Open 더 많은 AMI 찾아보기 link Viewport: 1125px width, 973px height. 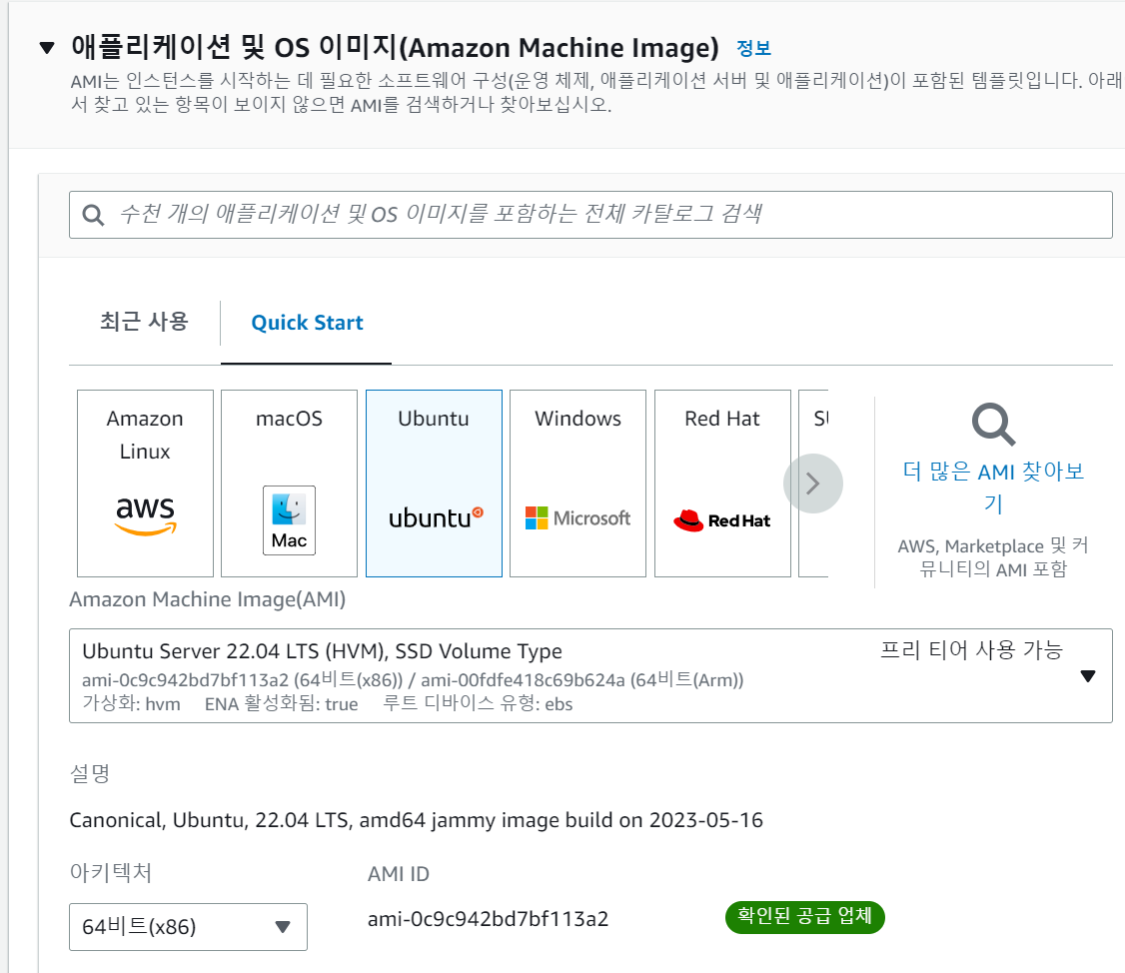point(994,486)
